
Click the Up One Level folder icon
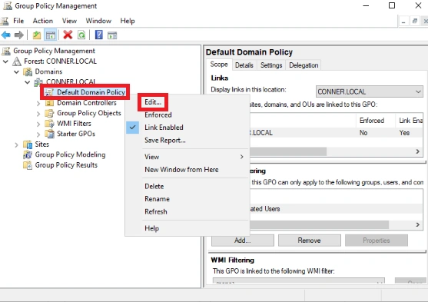click(x=37, y=35)
